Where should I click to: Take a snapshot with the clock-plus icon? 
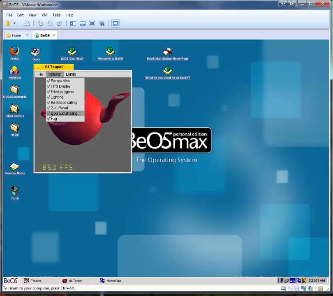click(40, 23)
